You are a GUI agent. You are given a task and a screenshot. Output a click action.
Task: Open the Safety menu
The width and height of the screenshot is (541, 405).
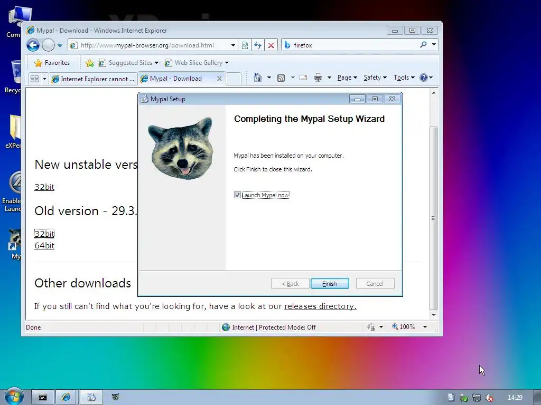pyautogui.click(x=375, y=78)
